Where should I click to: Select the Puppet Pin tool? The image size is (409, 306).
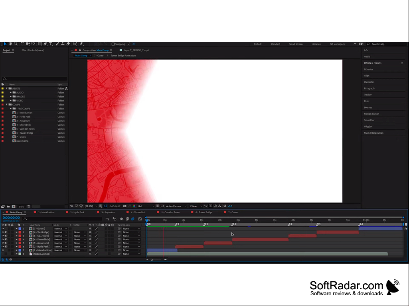(x=81, y=44)
